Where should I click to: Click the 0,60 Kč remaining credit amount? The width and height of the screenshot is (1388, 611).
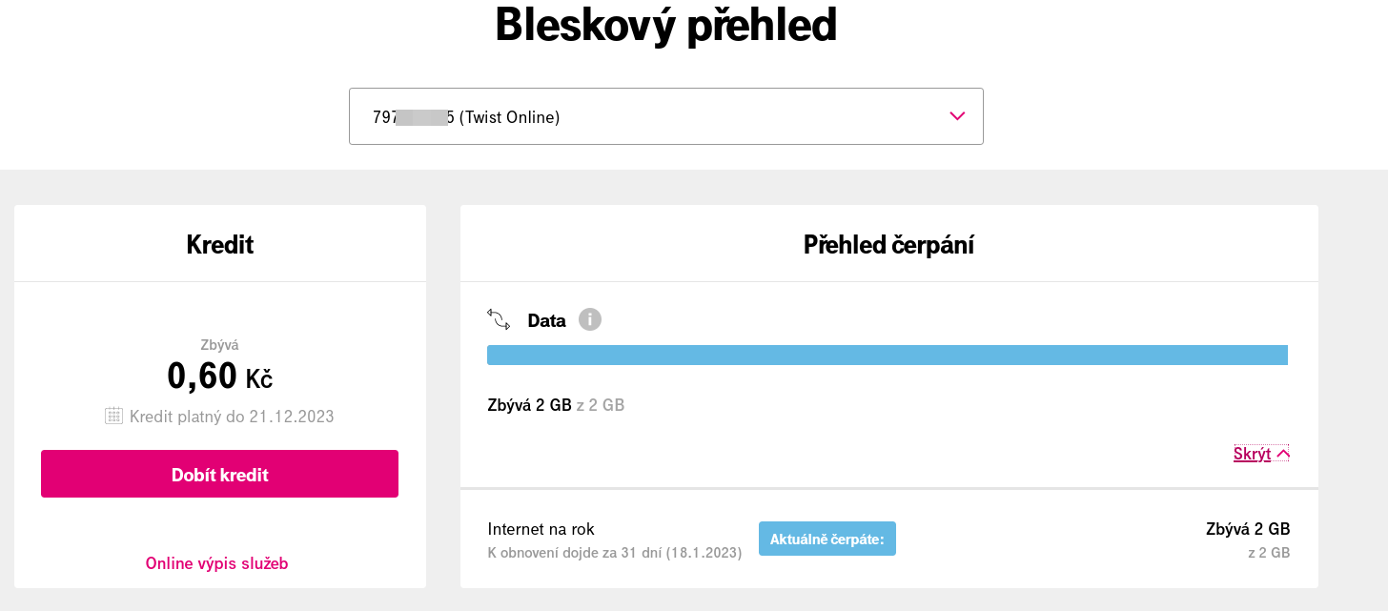[x=220, y=377]
